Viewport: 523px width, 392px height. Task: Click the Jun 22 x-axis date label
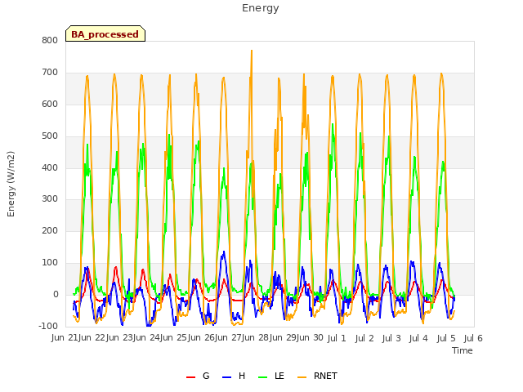coord(92,338)
